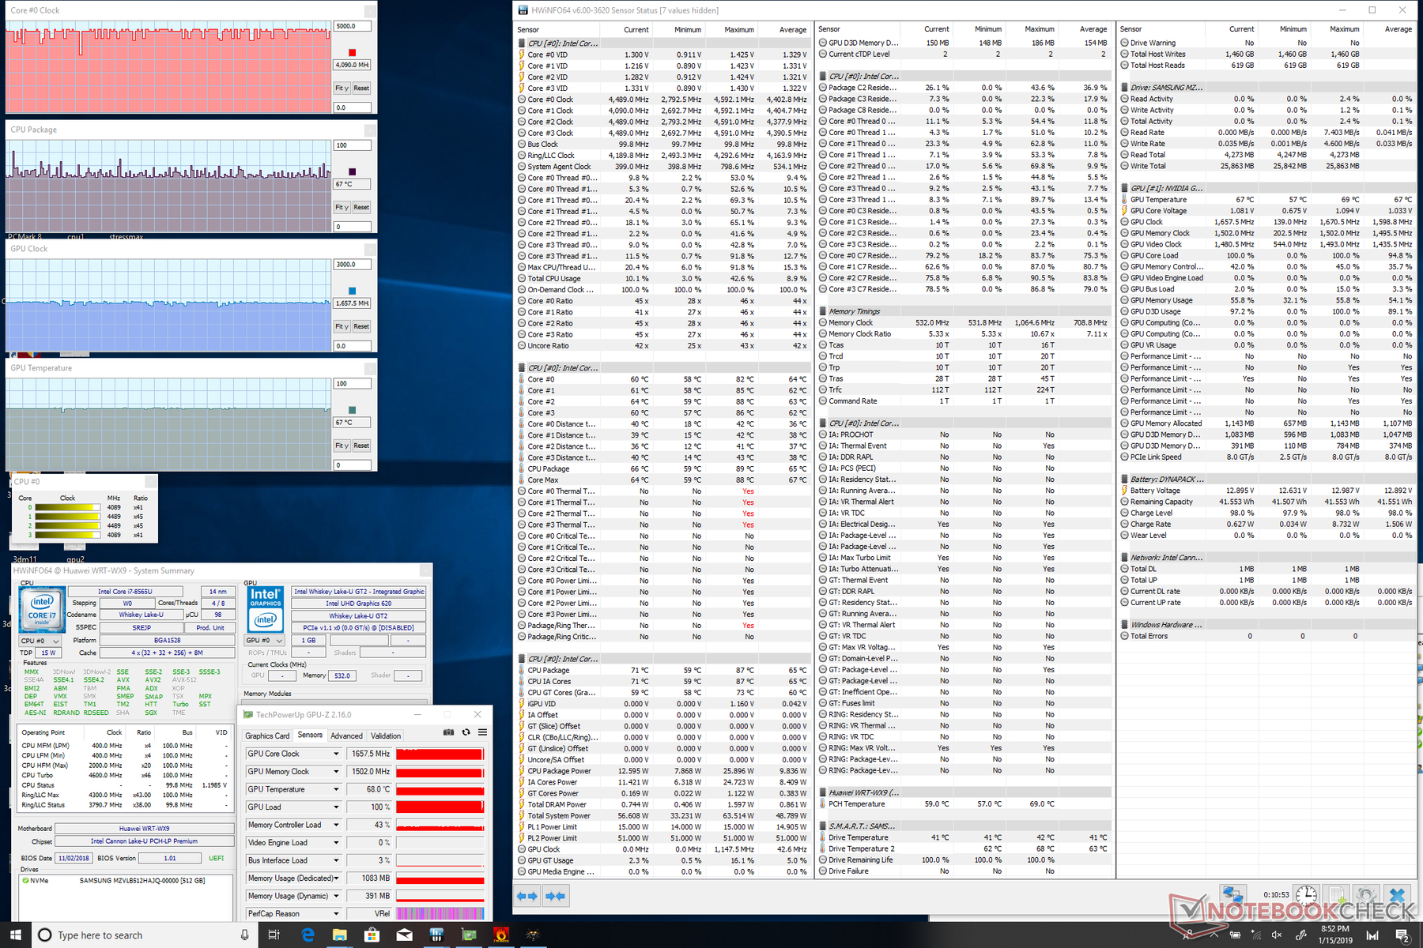Open the Advanced tab in GPU-Z
Viewport: 1423px width, 948px height.
click(x=346, y=735)
